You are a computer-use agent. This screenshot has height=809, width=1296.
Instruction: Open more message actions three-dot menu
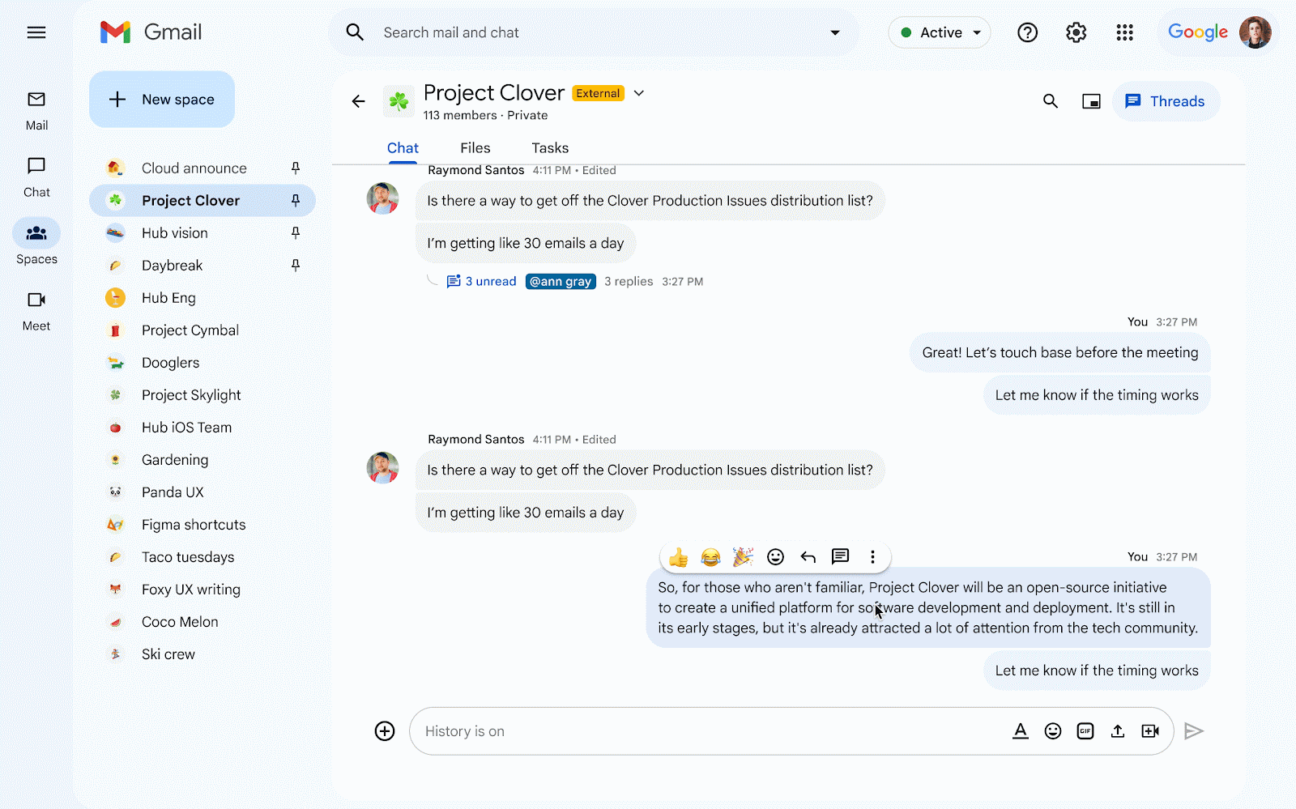[872, 557]
